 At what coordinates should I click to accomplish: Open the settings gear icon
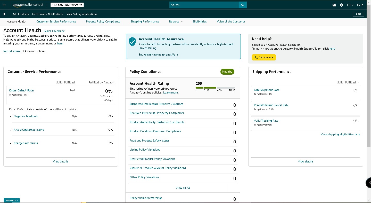341,5
